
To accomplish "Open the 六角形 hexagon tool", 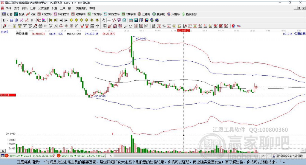I will (x=173, y=14).
